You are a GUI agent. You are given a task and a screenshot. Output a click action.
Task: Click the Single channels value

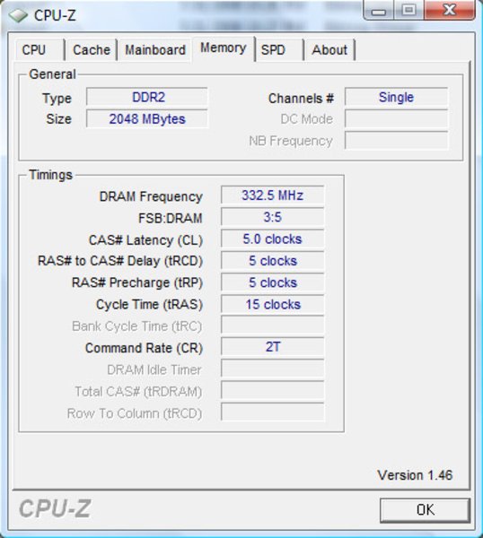coord(397,97)
